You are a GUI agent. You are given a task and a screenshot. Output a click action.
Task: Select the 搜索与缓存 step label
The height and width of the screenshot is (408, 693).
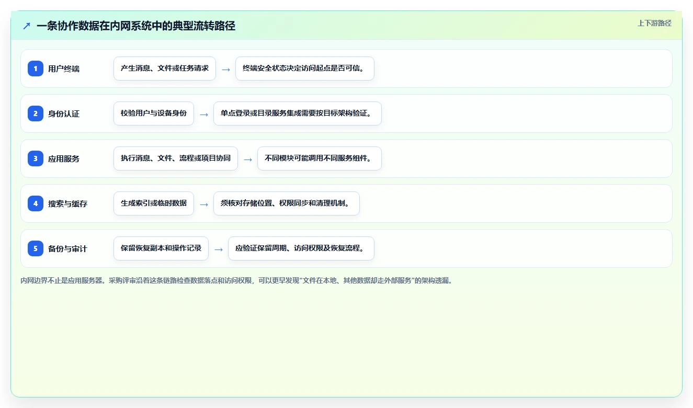(x=68, y=203)
